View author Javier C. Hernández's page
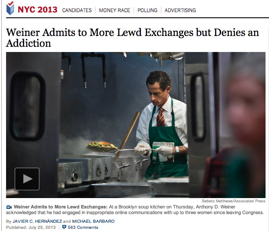 (37, 221)
